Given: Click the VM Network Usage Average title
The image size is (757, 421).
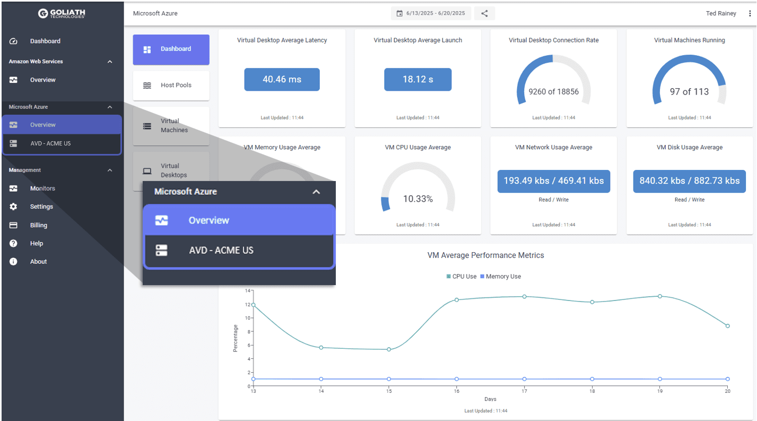Looking at the screenshot, I should 553,148.
